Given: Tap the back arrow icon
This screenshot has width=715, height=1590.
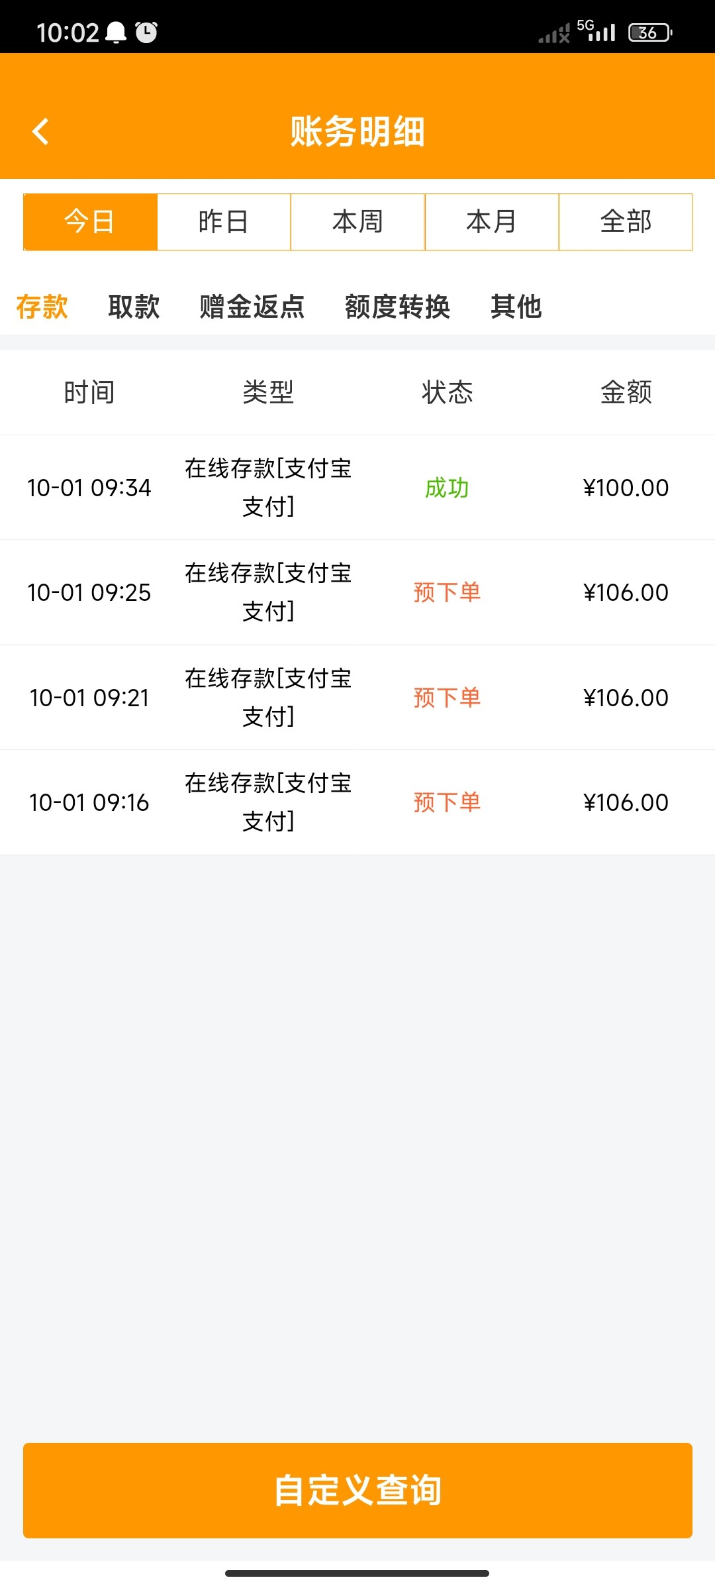Looking at the screenshot, I should click(41, 131).
